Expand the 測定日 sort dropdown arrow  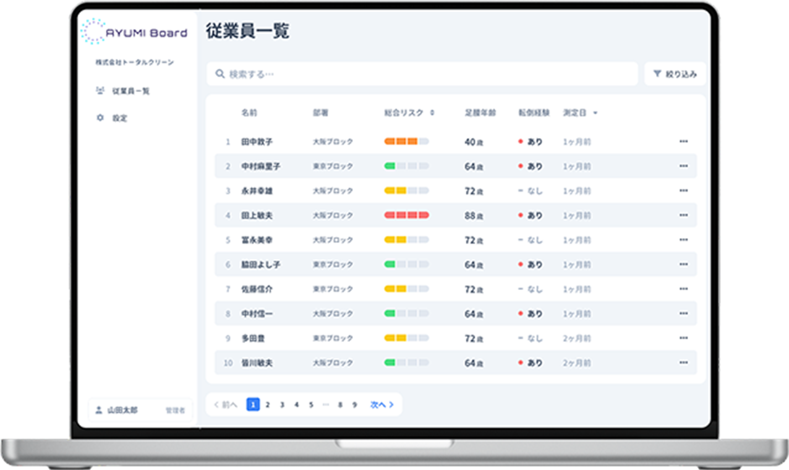pyautogui.click(x=595, y=113)
